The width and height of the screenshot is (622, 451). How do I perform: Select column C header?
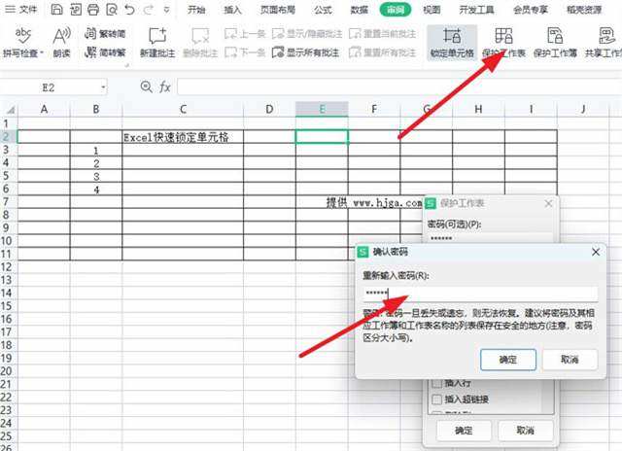point(183,109)
